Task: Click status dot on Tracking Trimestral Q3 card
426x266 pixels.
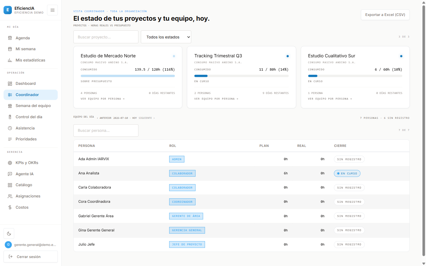Action: click(288, 56)
